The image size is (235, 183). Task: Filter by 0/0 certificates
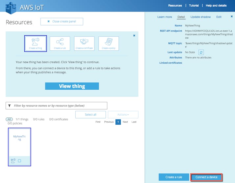point(59,119)
